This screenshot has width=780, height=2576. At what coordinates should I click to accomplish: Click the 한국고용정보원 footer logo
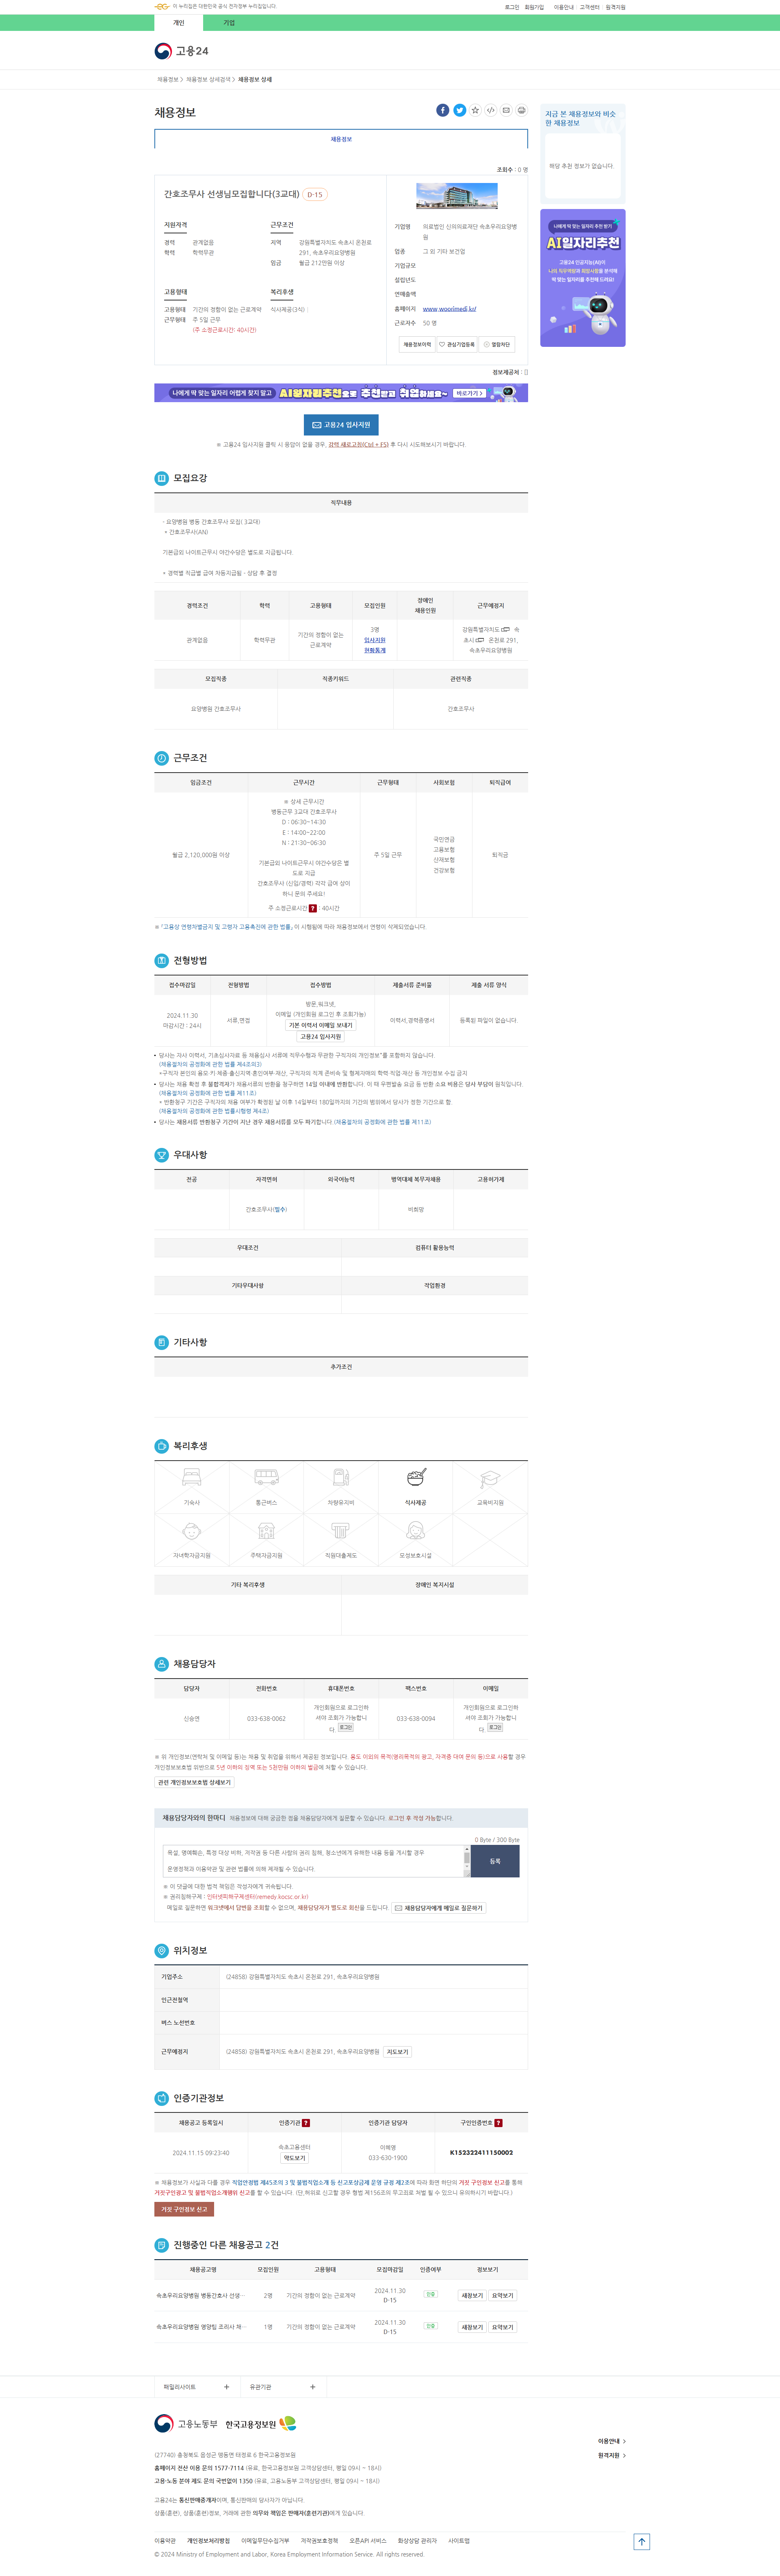coord(261,2423)
